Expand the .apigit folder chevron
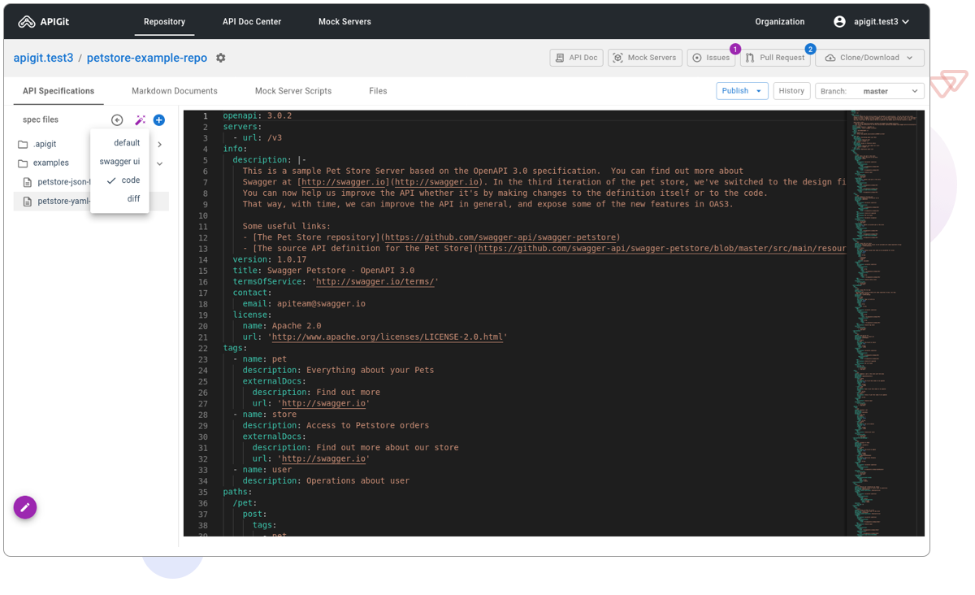975x595 pixels. [x=160, y=145]
